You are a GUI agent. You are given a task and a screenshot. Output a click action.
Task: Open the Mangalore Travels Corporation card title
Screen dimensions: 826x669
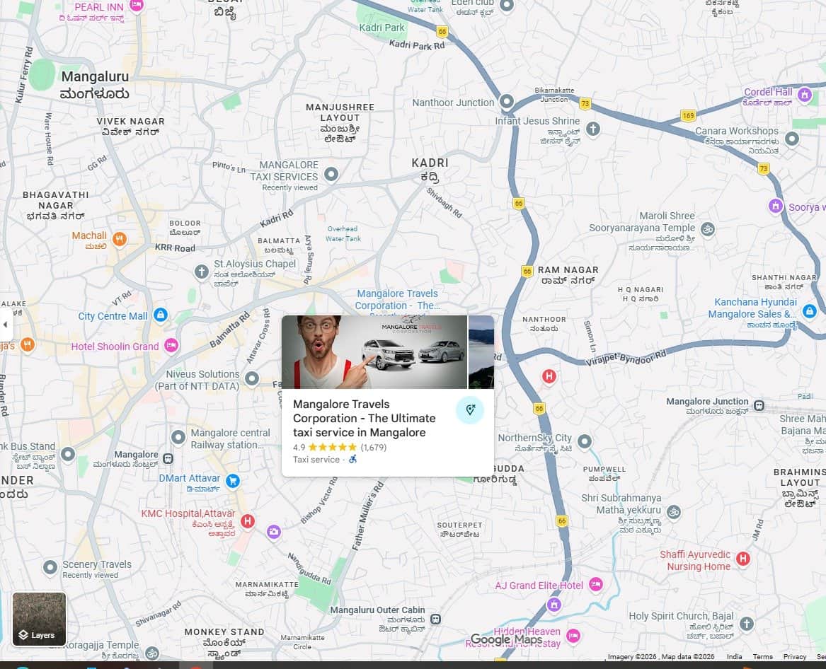coord(364,419)
